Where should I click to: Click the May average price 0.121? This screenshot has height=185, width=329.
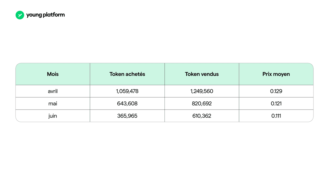[276, 104]
